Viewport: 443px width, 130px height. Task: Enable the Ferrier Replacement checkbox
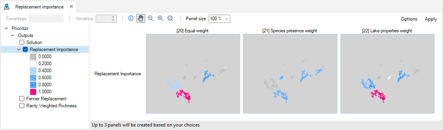click(x=22, y=98)
